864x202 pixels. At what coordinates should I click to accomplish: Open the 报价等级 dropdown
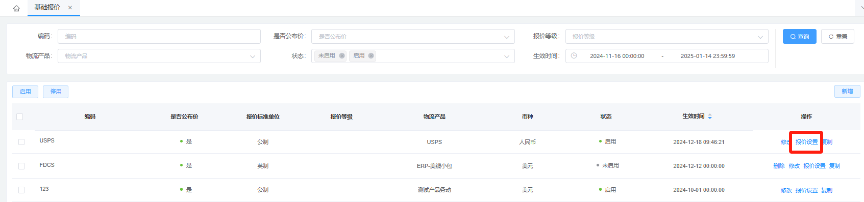pyautogui.click(x=666, y=36)
